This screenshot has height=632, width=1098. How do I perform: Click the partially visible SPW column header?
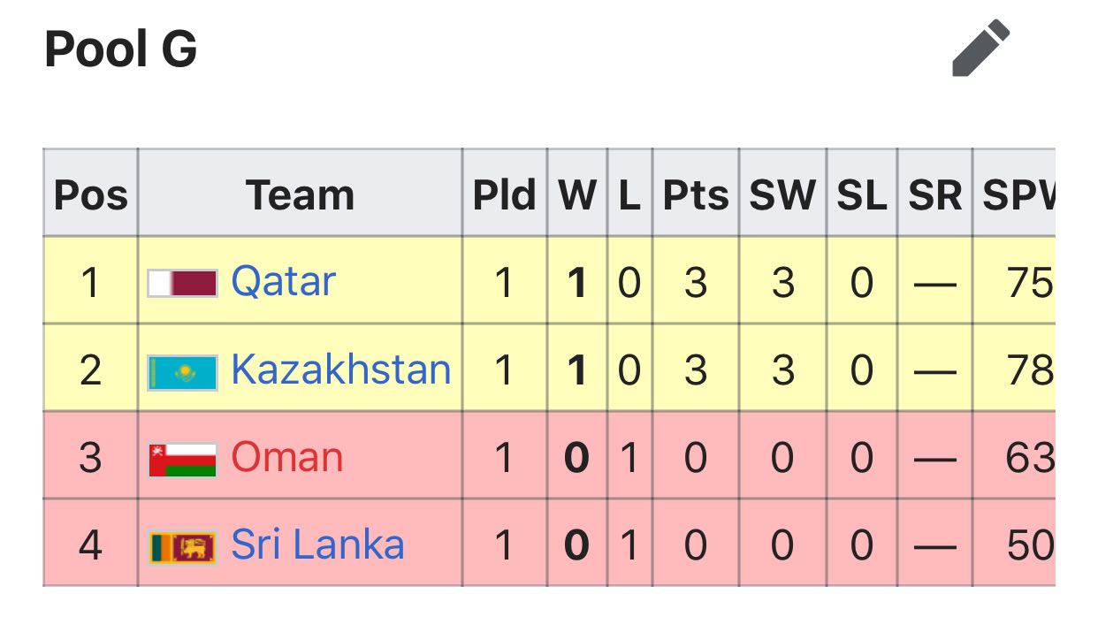pyautogui.click(x=1015, y=194)
